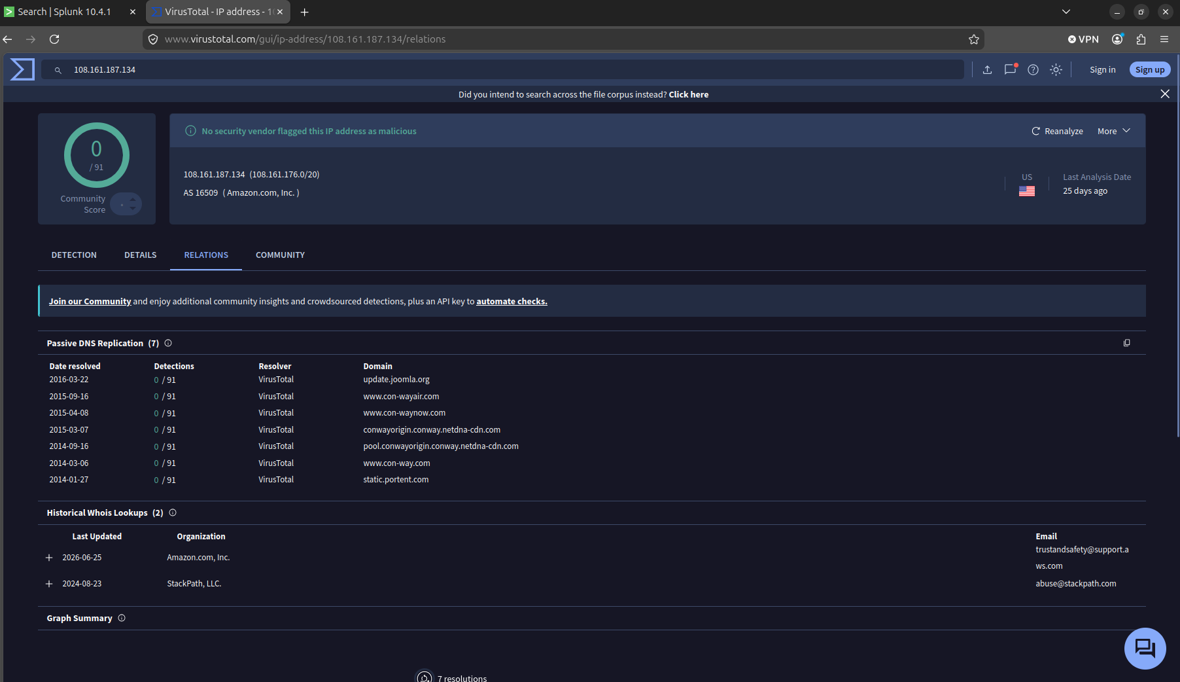Dismiss the file corpus search banner
1180x682 pixels.
point(1164,94)
